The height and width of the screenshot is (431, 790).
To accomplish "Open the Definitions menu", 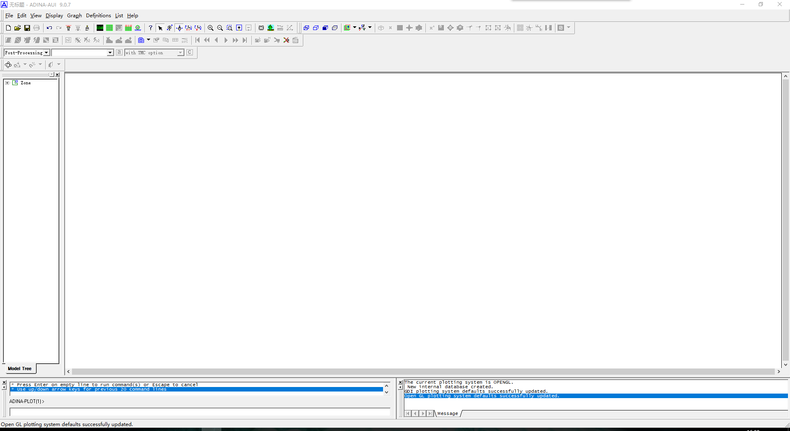I will 98,16.
